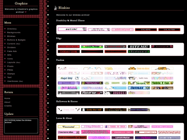
Task: Select the 'EVIL ADHD' blinkie
Action: (146, 30)
